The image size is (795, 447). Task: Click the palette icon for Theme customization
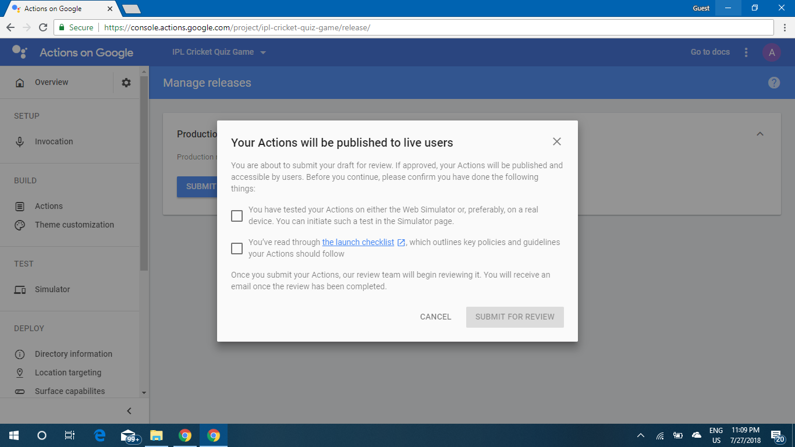point(20,225)
